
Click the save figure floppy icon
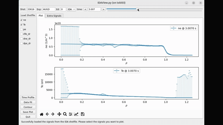pos(83,114)
